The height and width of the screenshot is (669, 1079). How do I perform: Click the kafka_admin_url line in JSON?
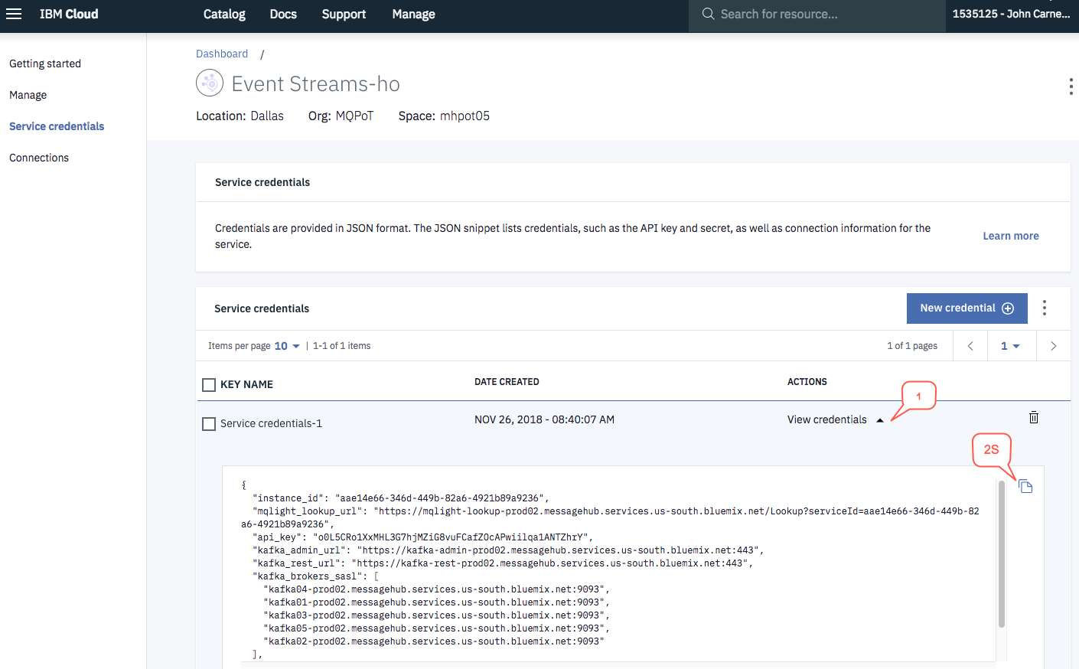tap(508, 550)
